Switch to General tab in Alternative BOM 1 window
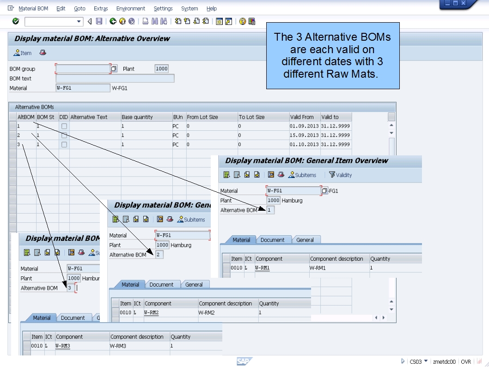Image resolution: width=489 pixels, height=367 pixels. coord(305,240)
